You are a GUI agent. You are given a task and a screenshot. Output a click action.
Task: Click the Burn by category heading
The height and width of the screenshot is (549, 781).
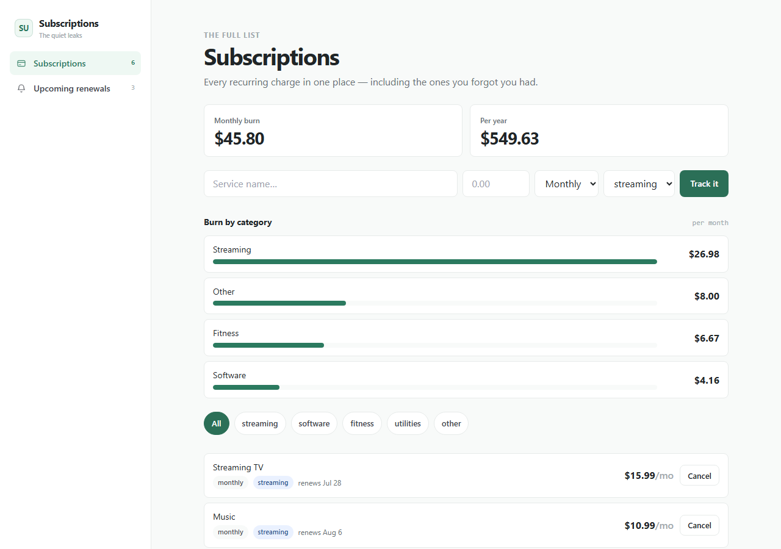[238, 222]
